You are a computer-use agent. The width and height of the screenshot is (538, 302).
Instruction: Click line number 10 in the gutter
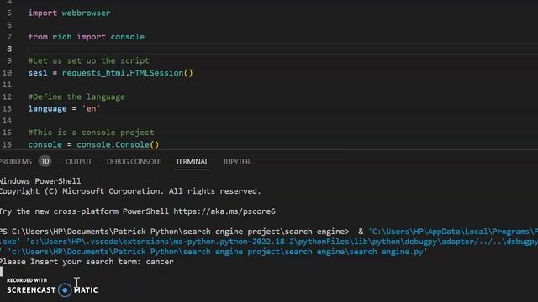pyautogui.click(x=7, y=73)
